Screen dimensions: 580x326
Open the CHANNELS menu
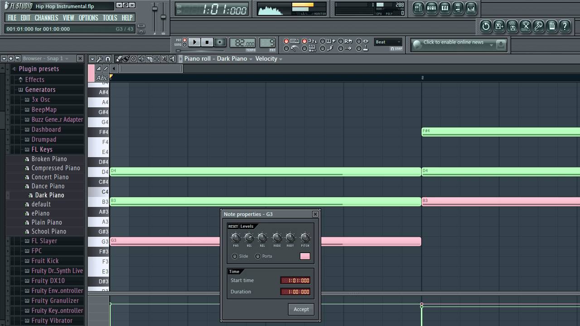[x=46, y=18]
